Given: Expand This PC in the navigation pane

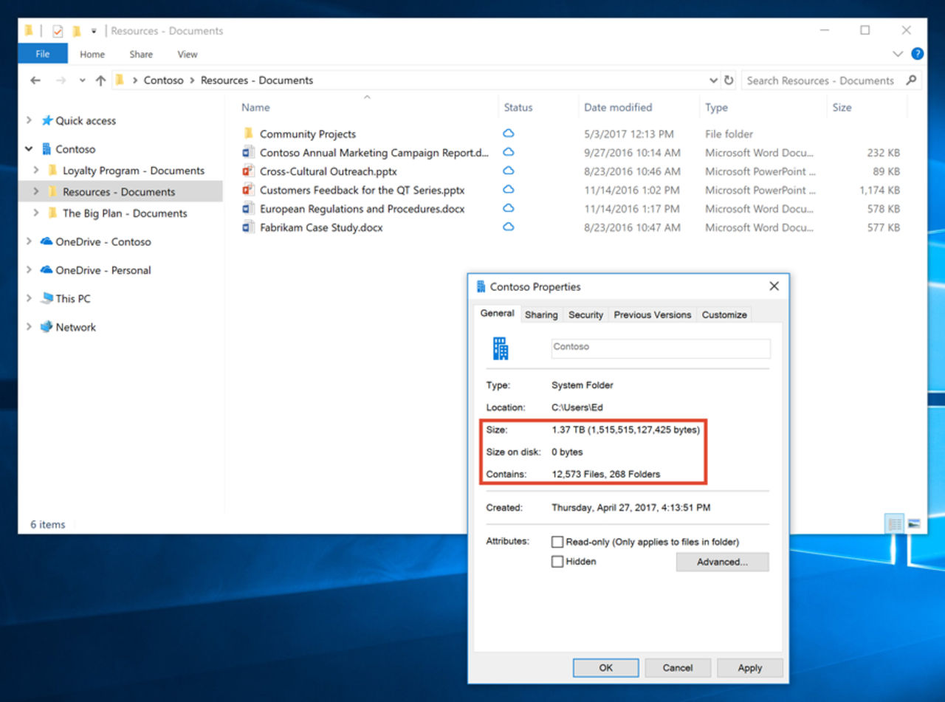Looking at the screenshot, I should click(x=29, y=298).
